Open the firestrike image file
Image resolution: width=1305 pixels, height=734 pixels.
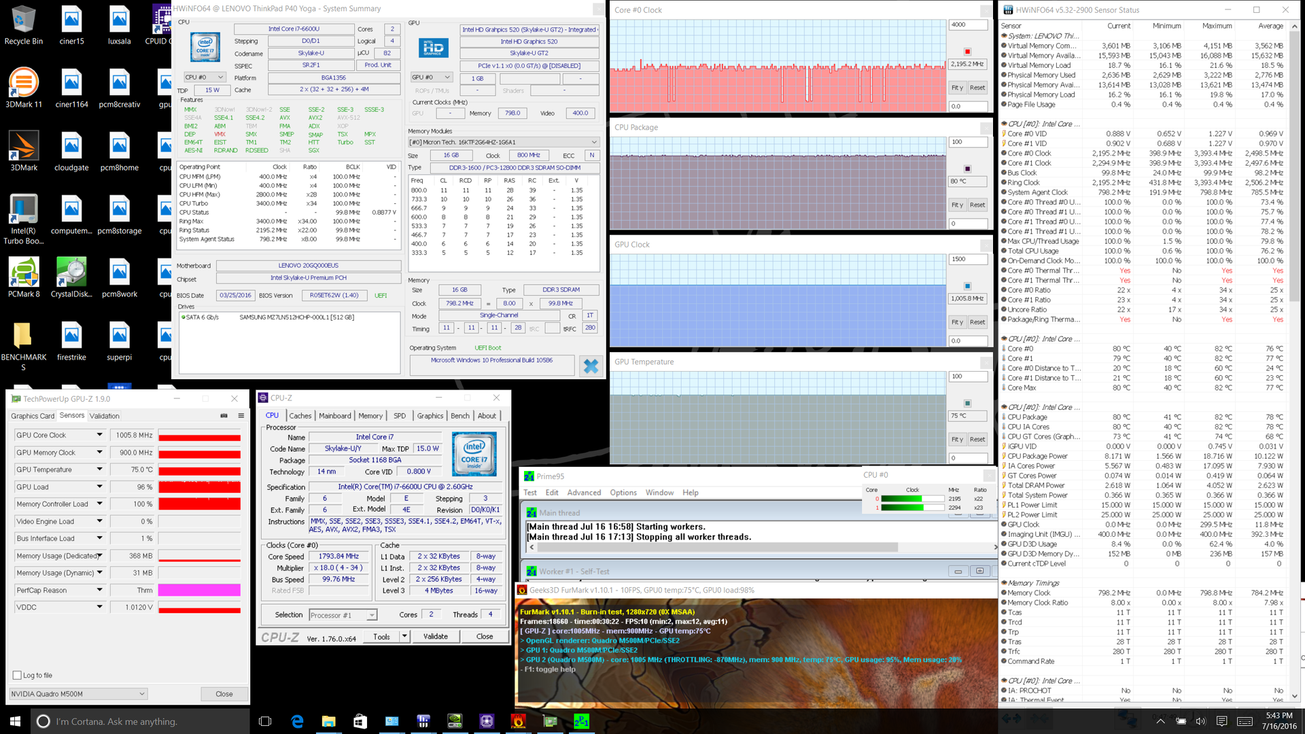click(71, 340)
